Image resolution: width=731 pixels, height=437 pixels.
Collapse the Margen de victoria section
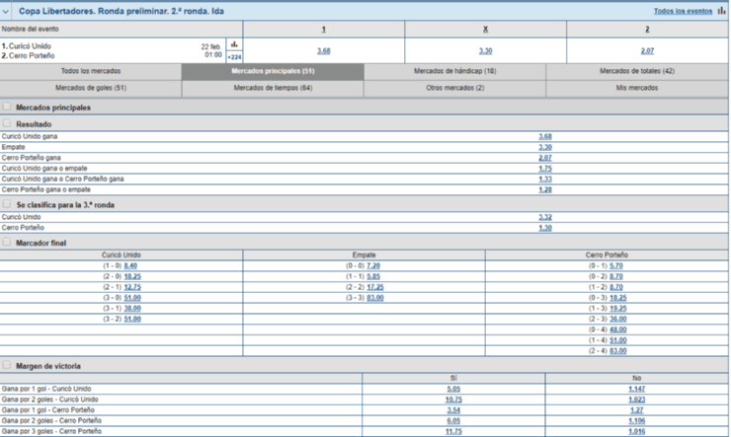tap(8, 366)
